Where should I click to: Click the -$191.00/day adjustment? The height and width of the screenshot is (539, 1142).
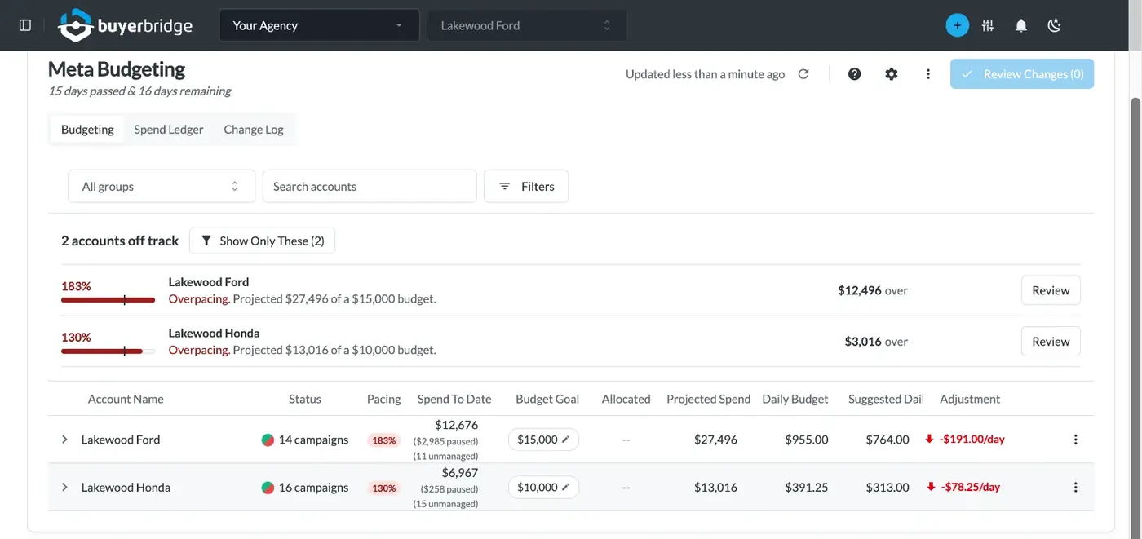965,440
